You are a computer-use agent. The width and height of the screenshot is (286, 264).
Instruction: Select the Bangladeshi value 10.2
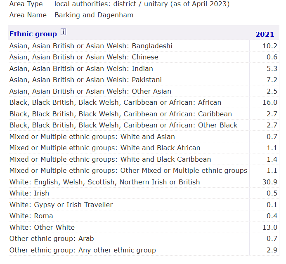(x=270, y=46)
